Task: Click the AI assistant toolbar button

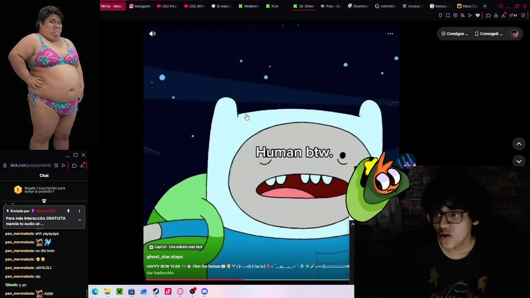Action: pos(513,15)
